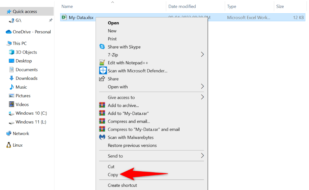This screenshot has height=190, width=309.
Task: Click Restore previous versions
Action: click(131, 145)
